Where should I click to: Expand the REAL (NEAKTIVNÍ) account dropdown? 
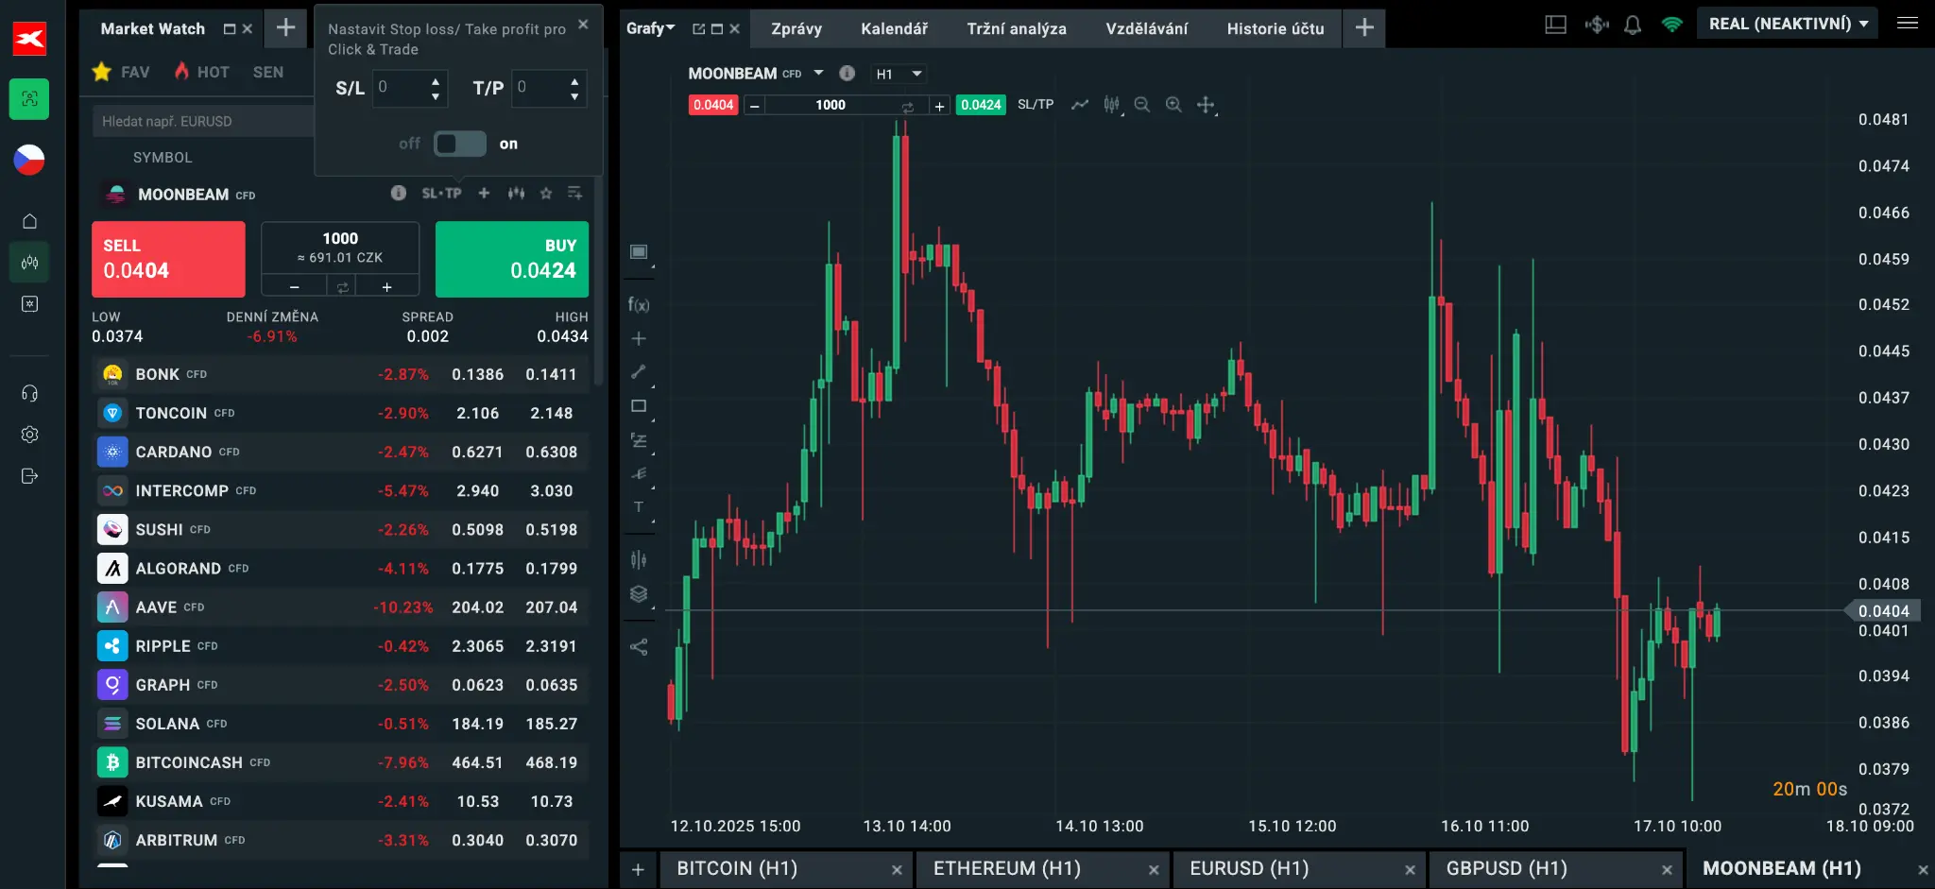(1788, 25)
